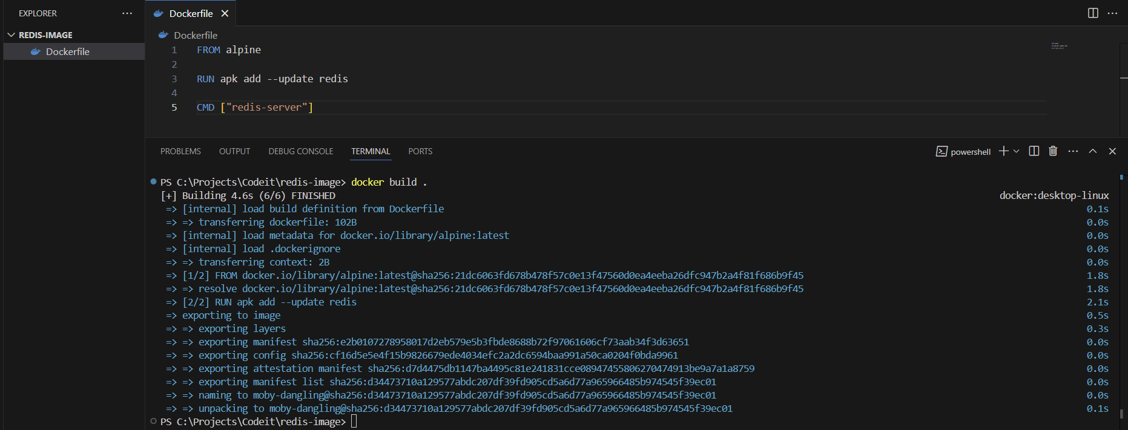Screen dimensions: 1128x430
Task: Open the PORTS tab
Action: click(420, 151)
